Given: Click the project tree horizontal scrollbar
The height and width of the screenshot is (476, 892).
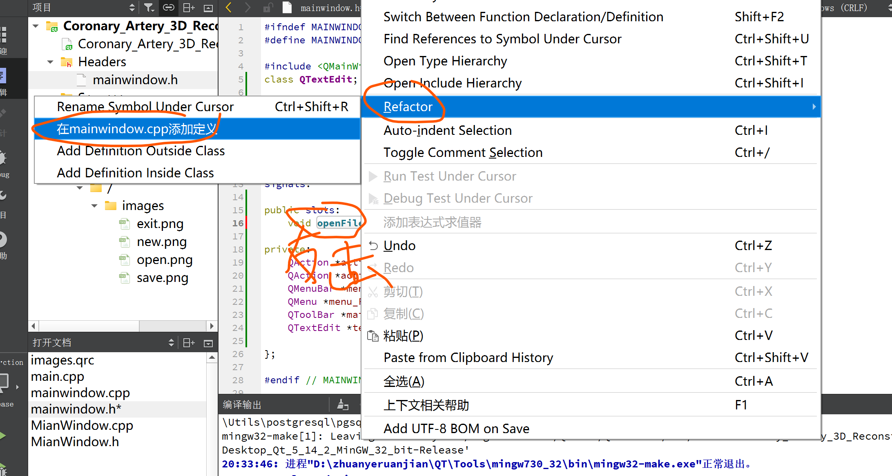Looking at the screenshot, I should pos(89,326).
